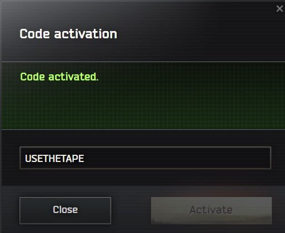Click the 'Code activation' dialog title

[x=68, y=34]
